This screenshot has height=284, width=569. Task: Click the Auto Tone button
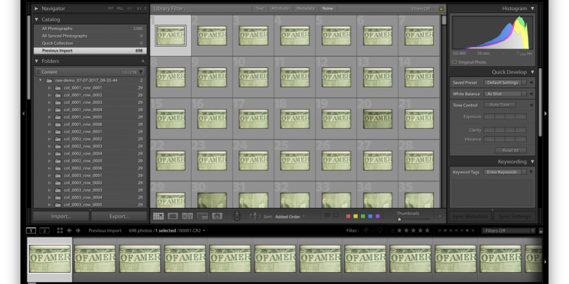[x=500, y=105]
